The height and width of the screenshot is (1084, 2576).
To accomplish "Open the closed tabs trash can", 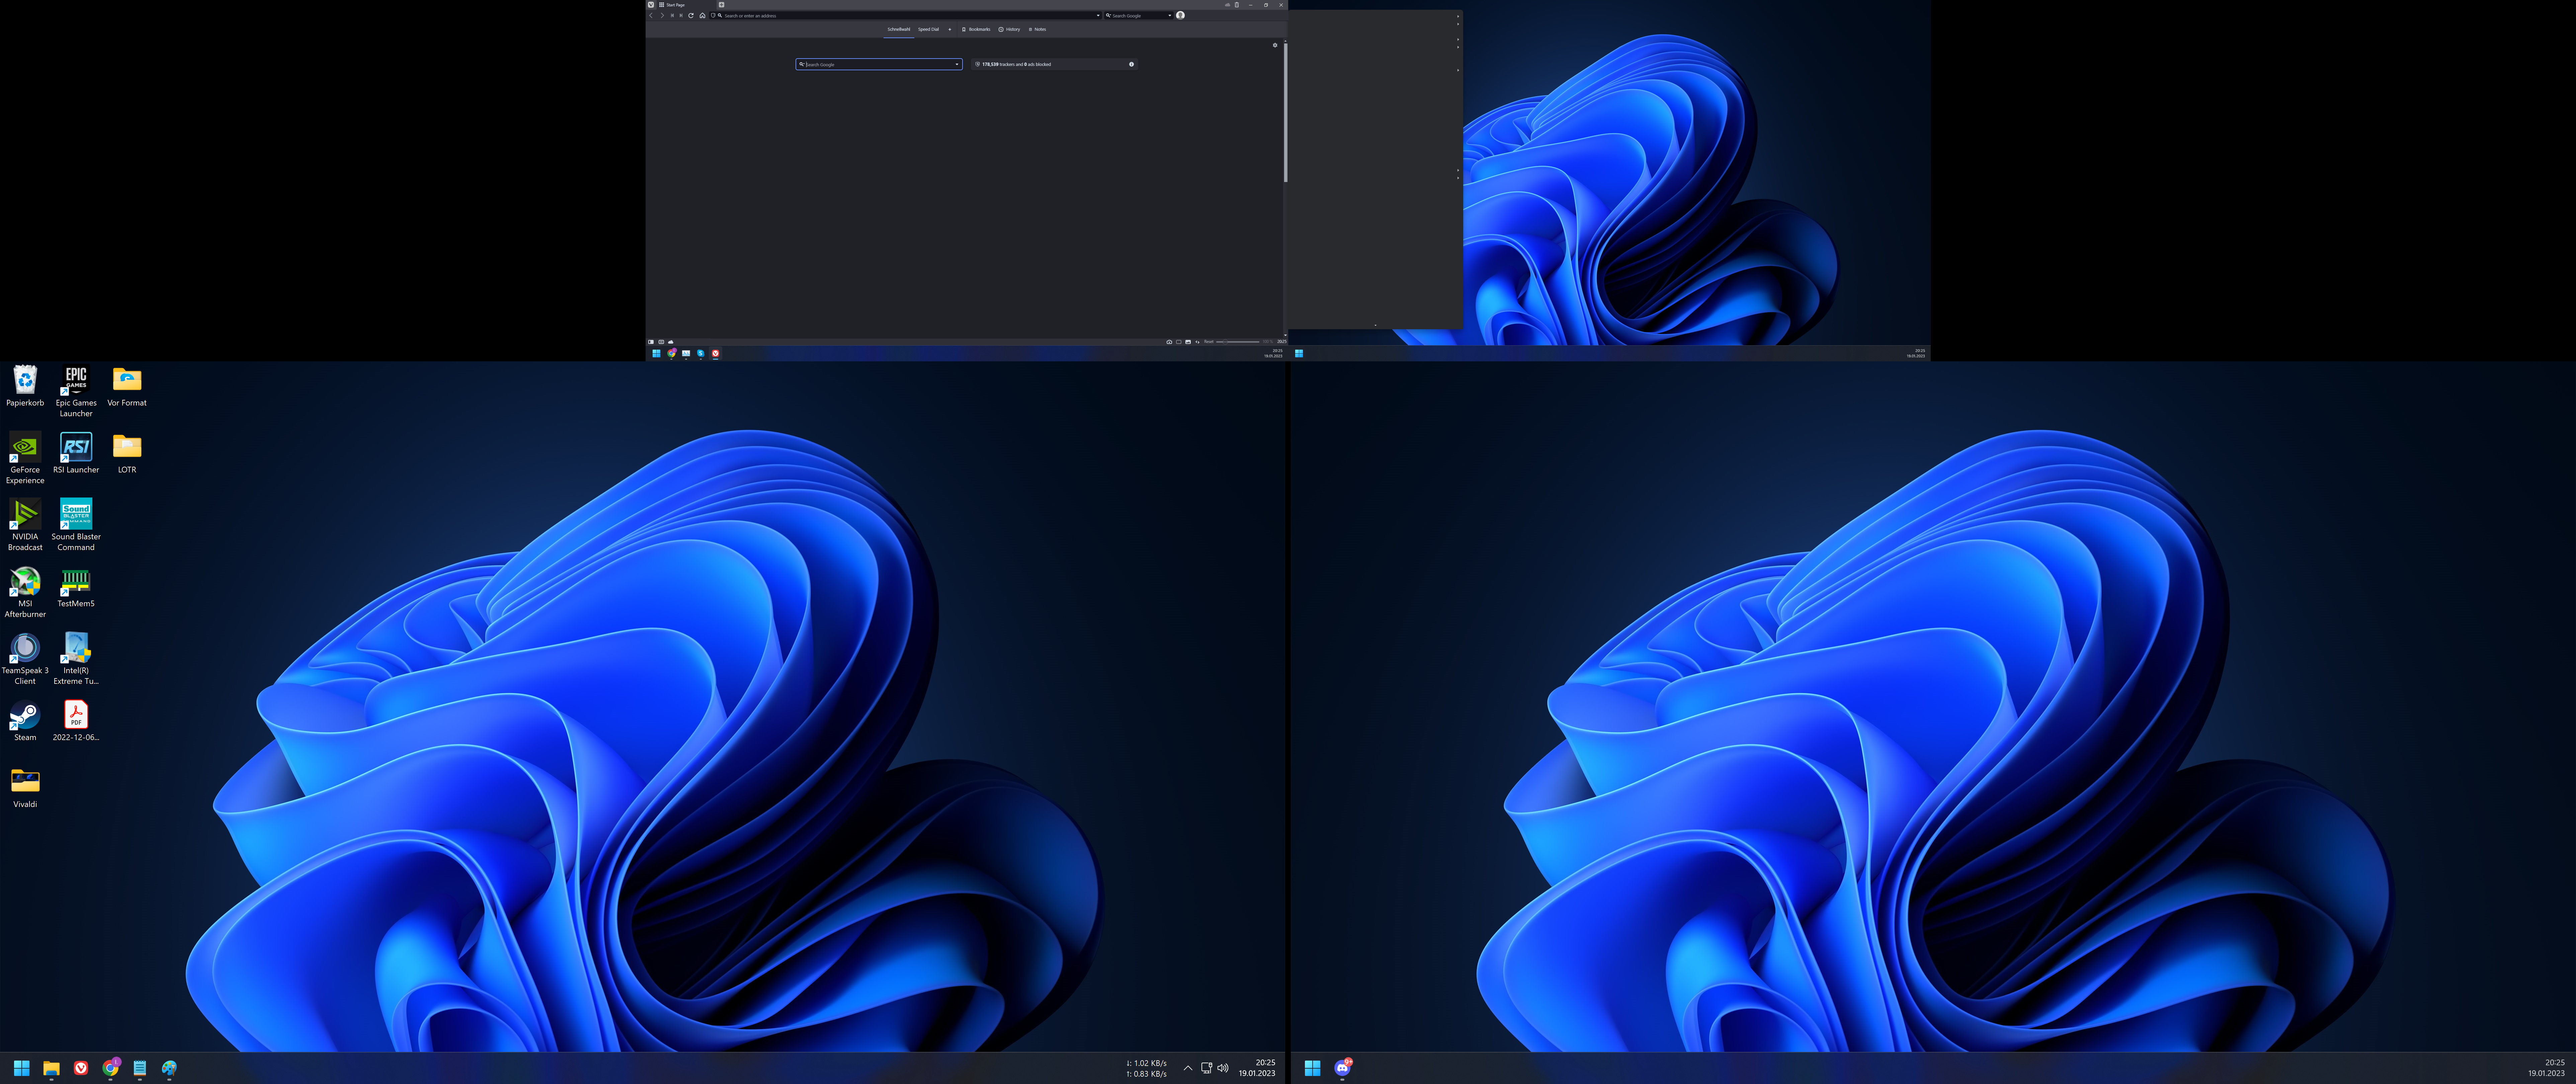I will pos(1237,5).
